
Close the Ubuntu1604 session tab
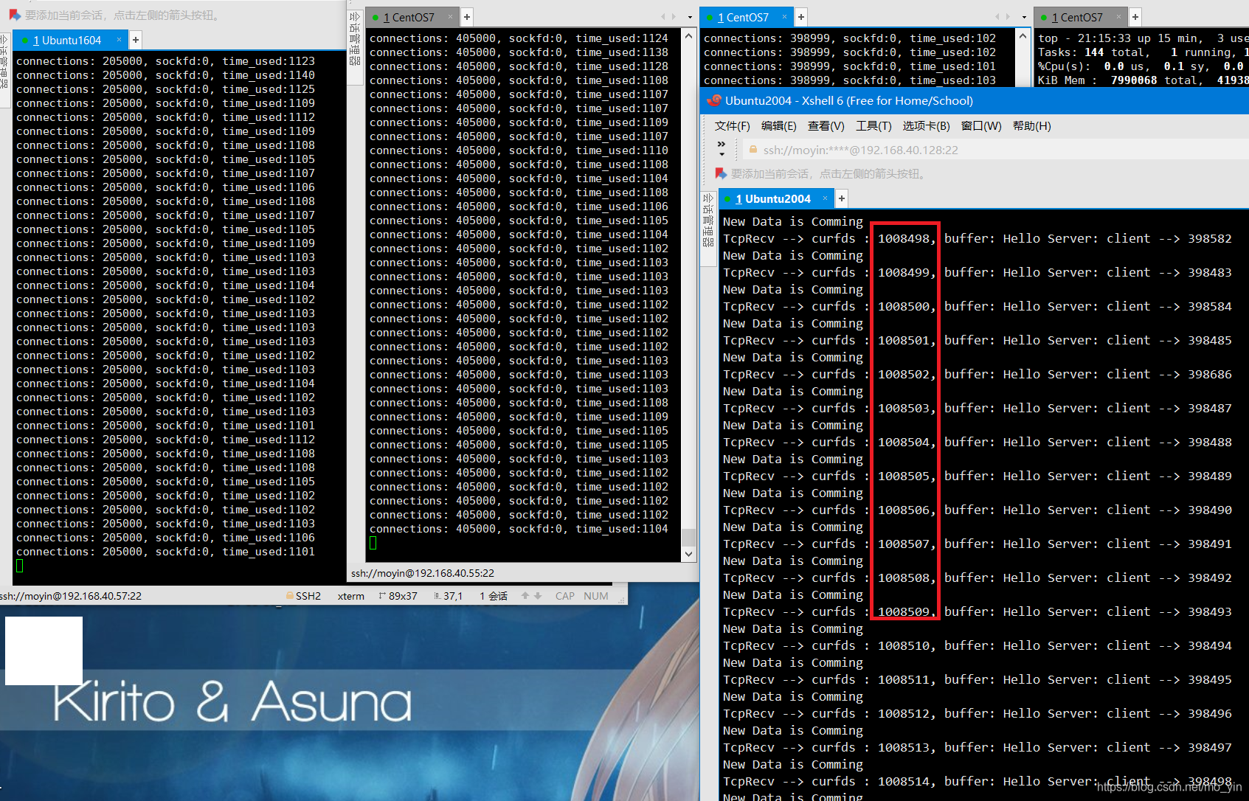click(119, 40)
